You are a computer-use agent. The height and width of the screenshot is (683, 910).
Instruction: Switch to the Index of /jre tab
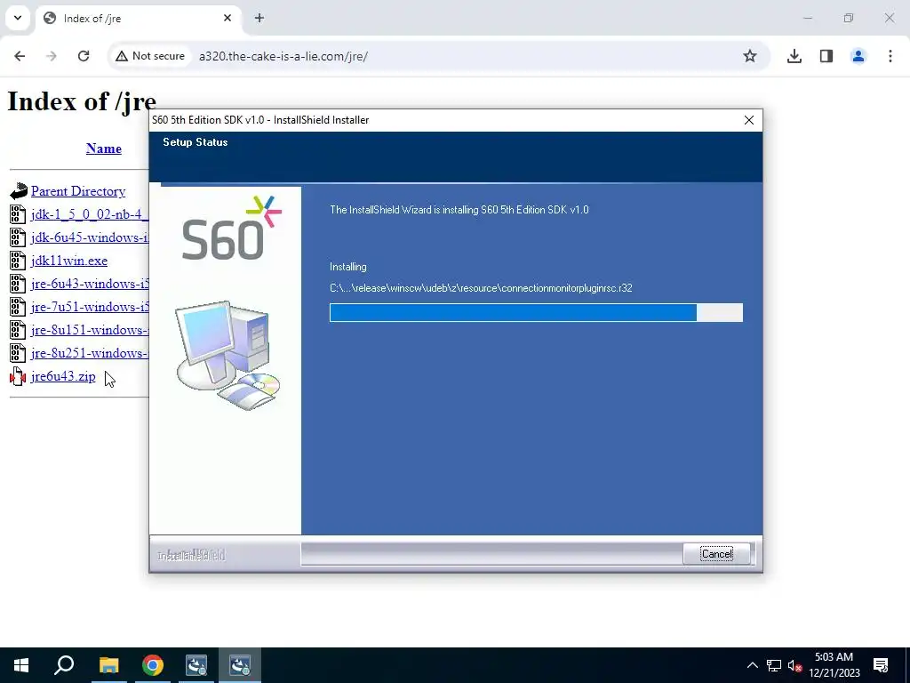[138, 18]
